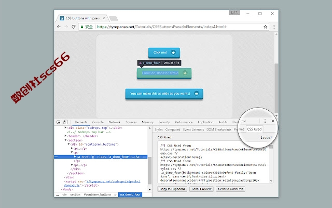Viewport: 332px width, 208px height.
Task: Expand the last collapsed p node
Action: [72, 165]
